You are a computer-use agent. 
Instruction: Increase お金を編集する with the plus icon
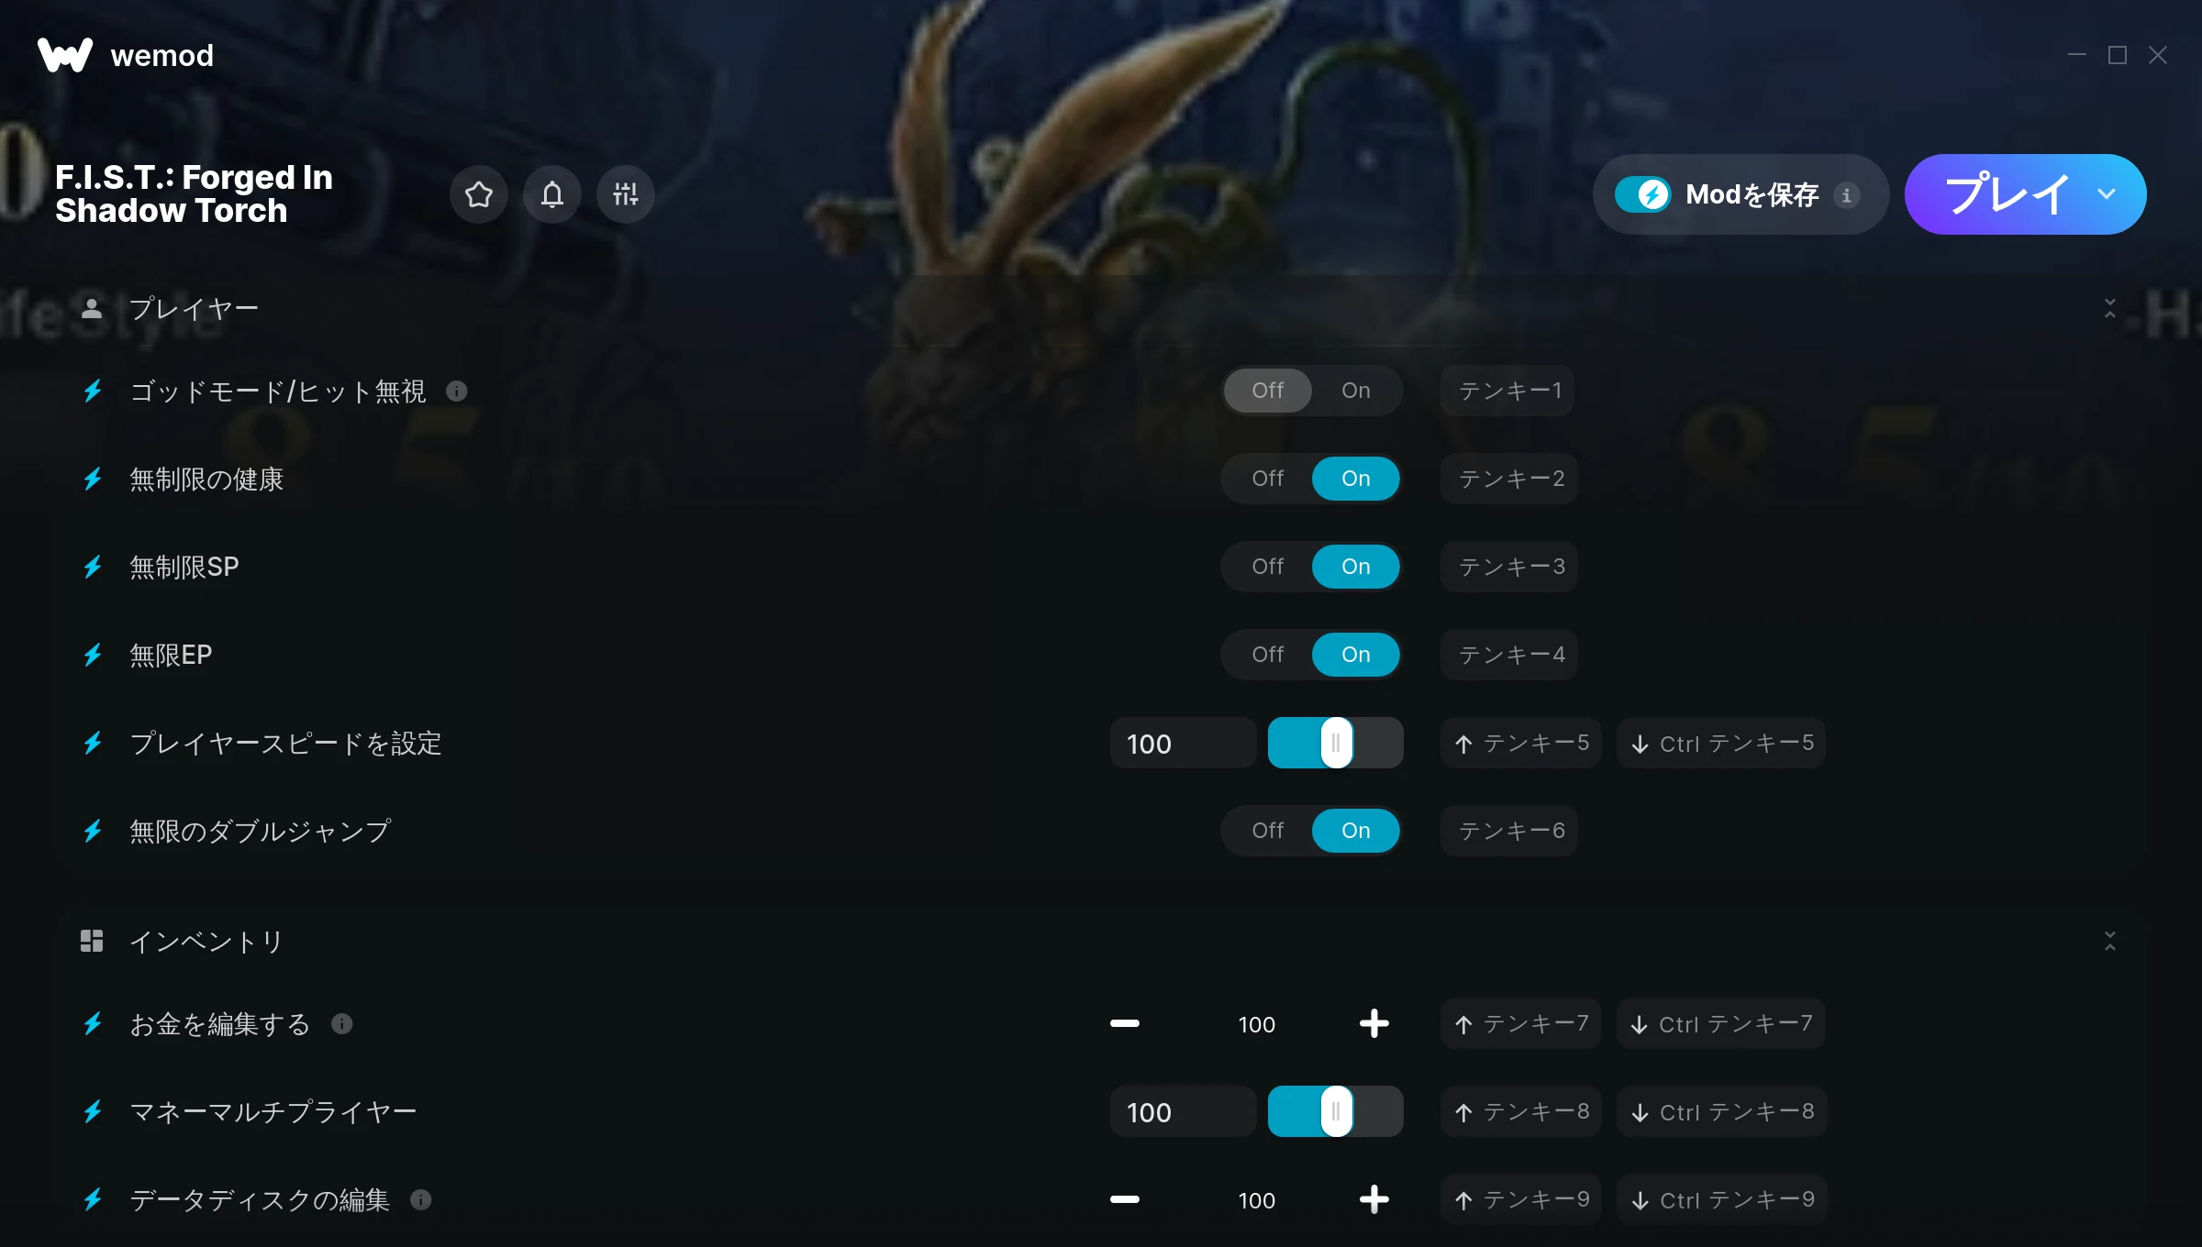point(1373,1023)
